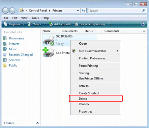The height and width of the screenshot is (128, 149).
Task: Show more columns via header chevron
Action: (144, 32)
